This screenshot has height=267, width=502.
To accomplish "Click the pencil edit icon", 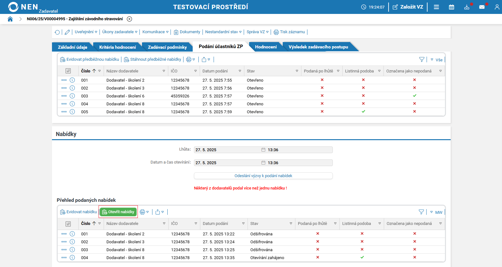I will coord(67,32).
